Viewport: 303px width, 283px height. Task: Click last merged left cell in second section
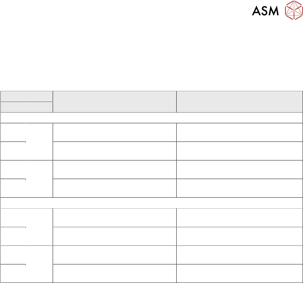pos(39,264)
